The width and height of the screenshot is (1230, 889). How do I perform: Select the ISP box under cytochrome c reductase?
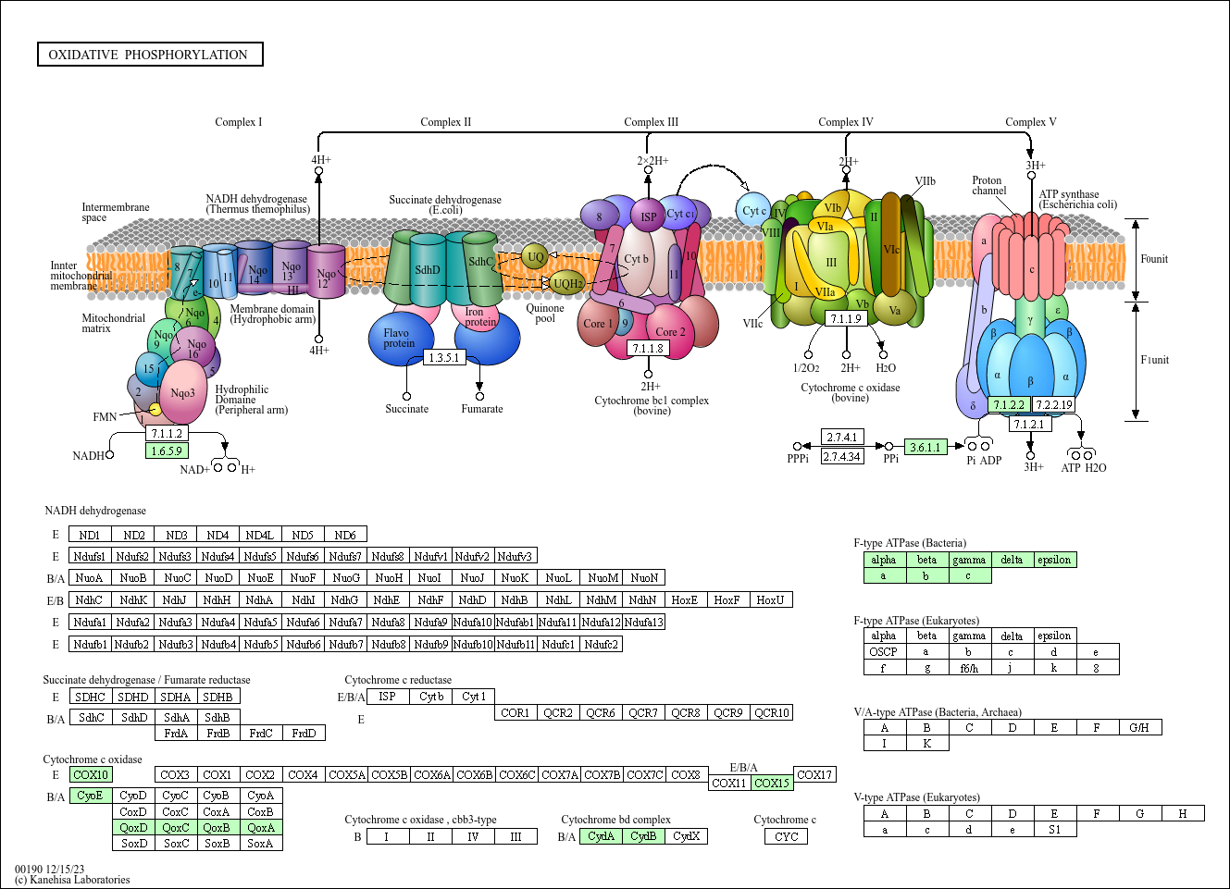coord(388,696)
